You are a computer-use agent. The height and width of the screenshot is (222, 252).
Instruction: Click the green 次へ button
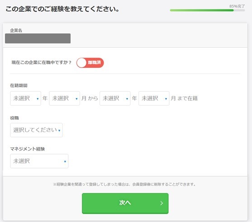(125, 203)
